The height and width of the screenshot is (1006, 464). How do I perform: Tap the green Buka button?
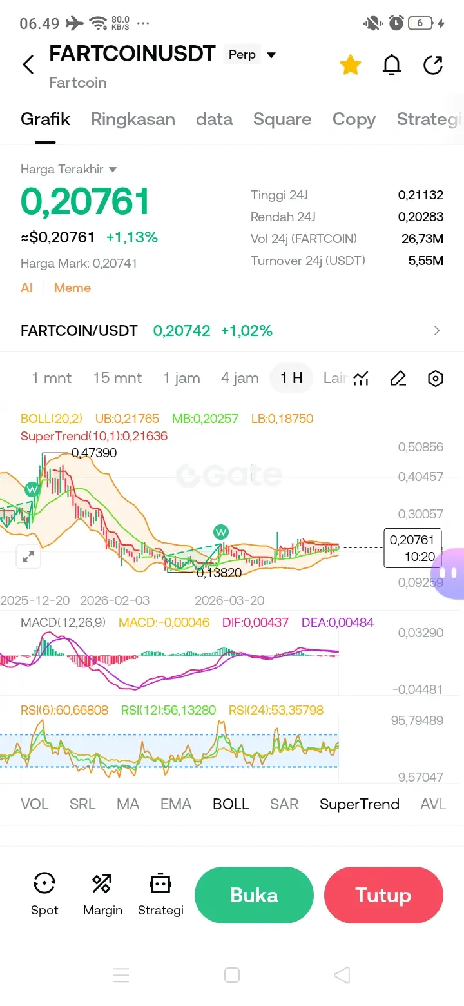click(254, 895)
